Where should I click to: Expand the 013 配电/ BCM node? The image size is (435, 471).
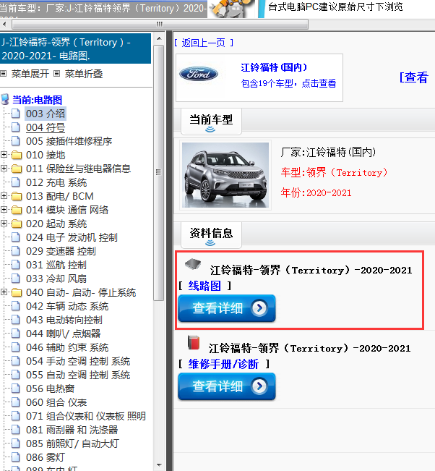[4, 196]
